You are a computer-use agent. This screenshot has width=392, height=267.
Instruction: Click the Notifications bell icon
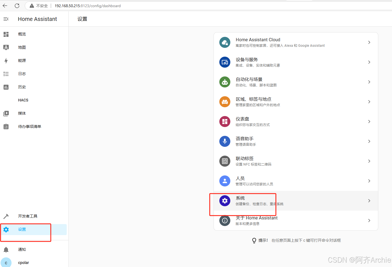point(6,249)
